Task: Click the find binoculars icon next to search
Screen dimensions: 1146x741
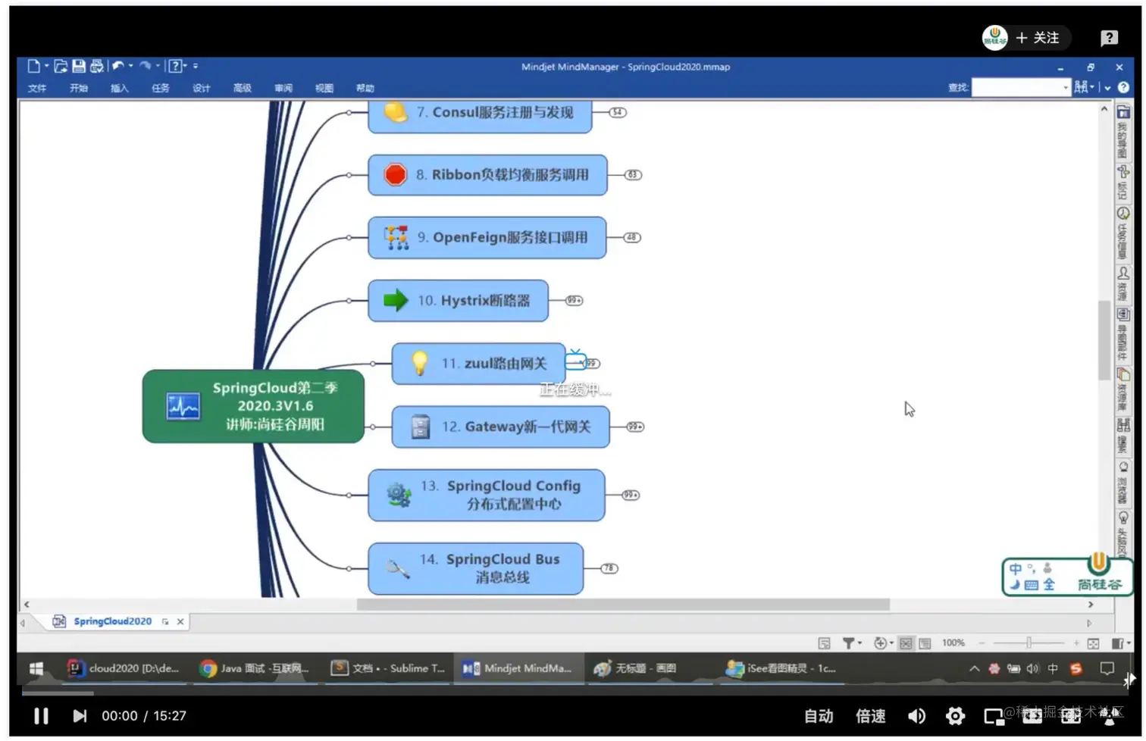Action: tap(1082, 87)
